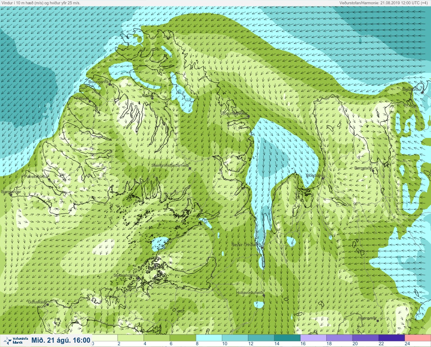This screenshot has height=347, width=431.
Task: Click the legend value 8
Action: coord(197,344)
